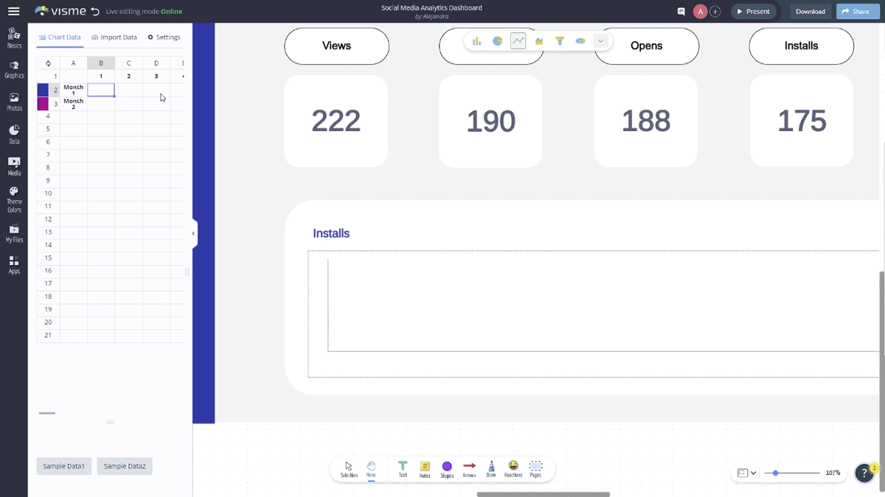Switch to the Import Data tab

[x=114, y=38]
